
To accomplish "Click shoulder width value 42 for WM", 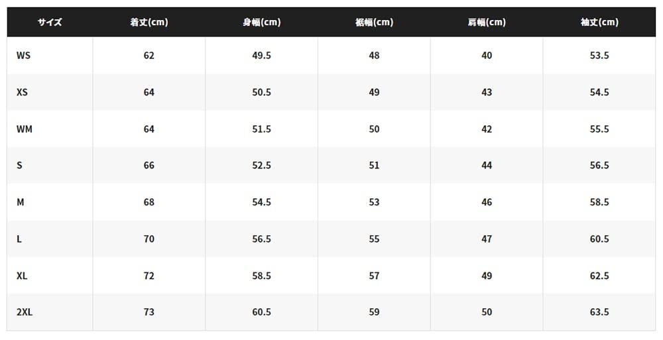I will pyautogui.click(x=487, y=129).
